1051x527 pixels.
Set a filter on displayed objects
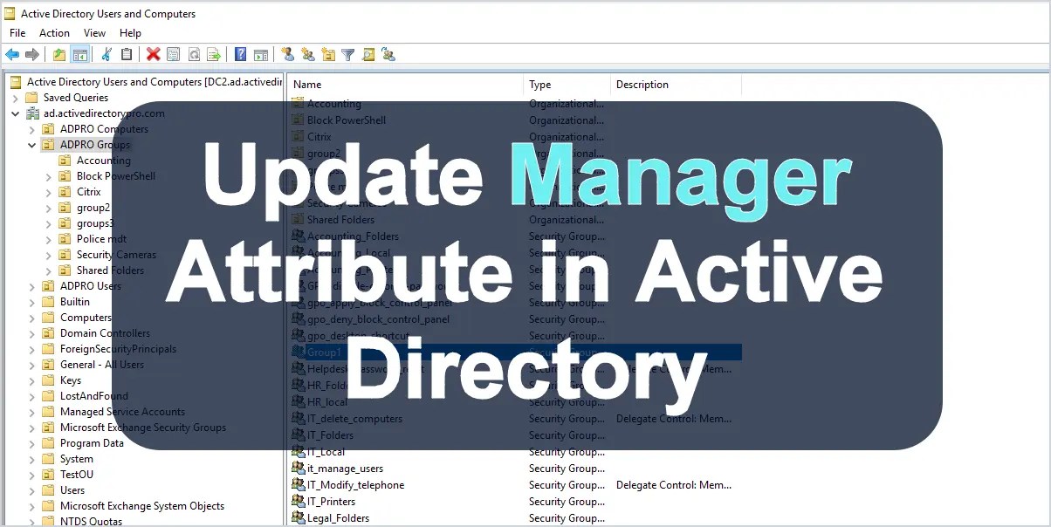coord(347,54)
